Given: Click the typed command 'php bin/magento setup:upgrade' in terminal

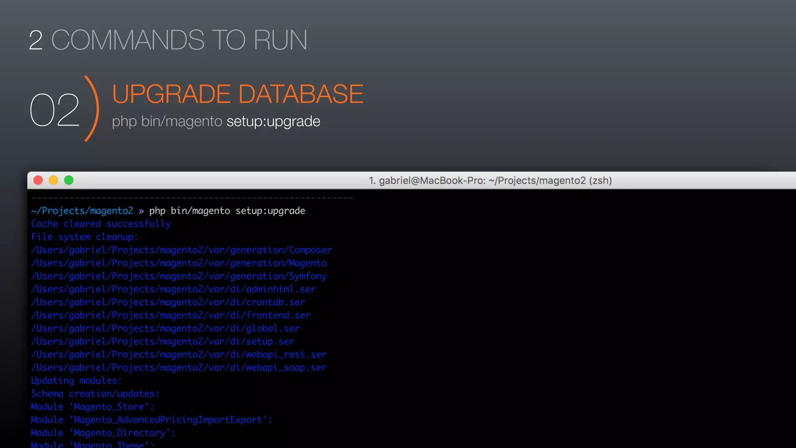Looking at the screenshot, I should click(227, 211).
